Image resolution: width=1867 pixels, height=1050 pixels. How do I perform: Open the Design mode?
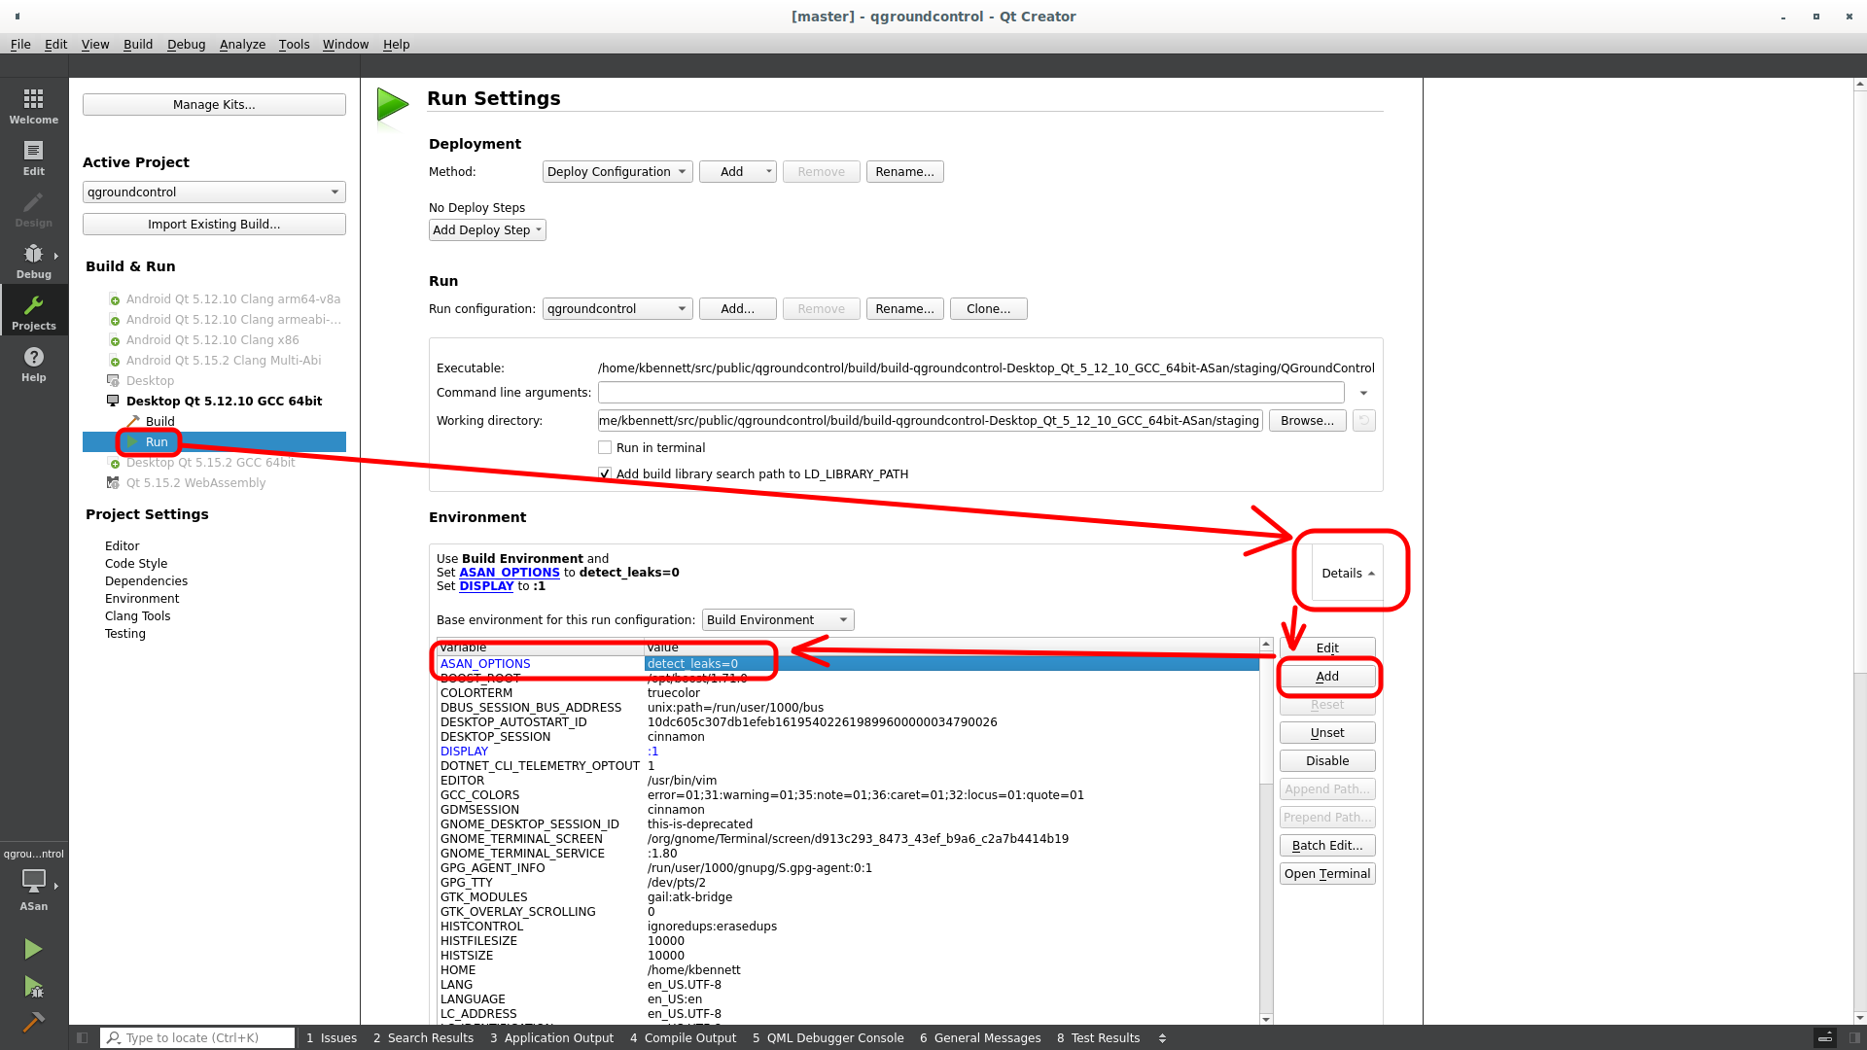coord(33,209)
